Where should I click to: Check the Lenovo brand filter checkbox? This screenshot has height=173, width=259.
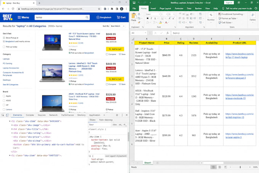tap(4, 110)
